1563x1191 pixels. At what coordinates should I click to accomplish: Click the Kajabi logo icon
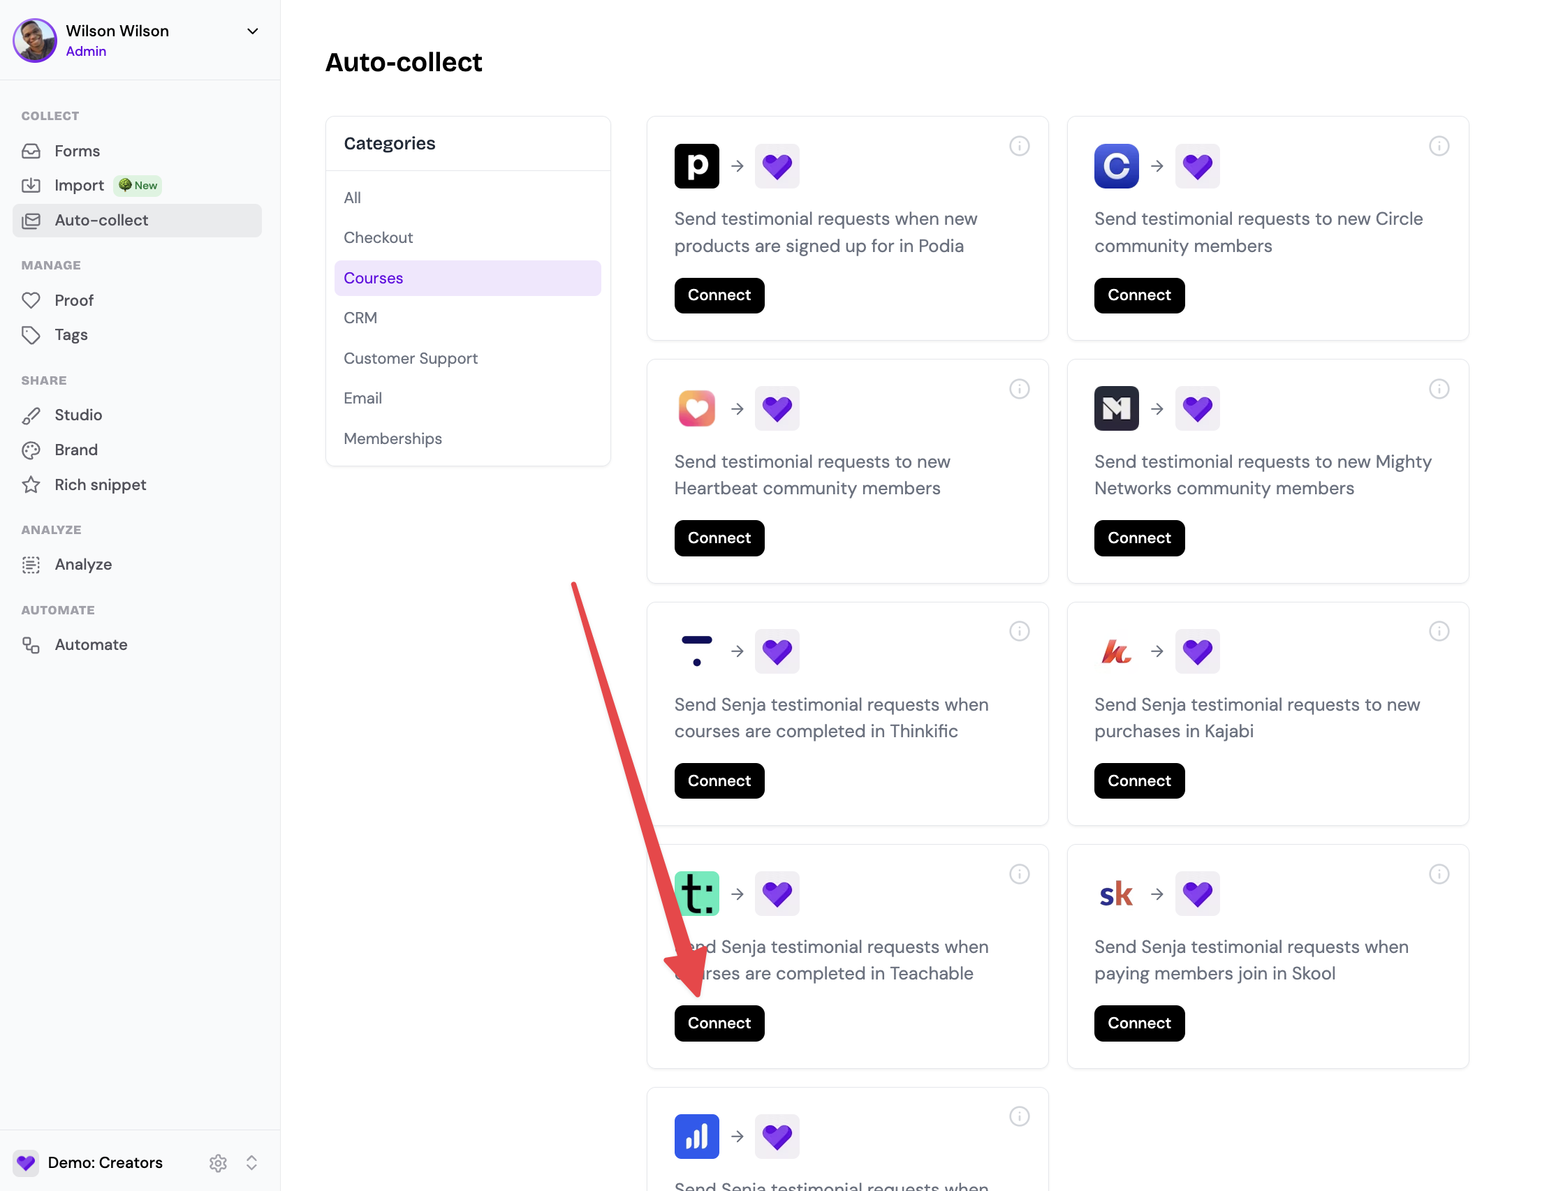point(1116,651)
